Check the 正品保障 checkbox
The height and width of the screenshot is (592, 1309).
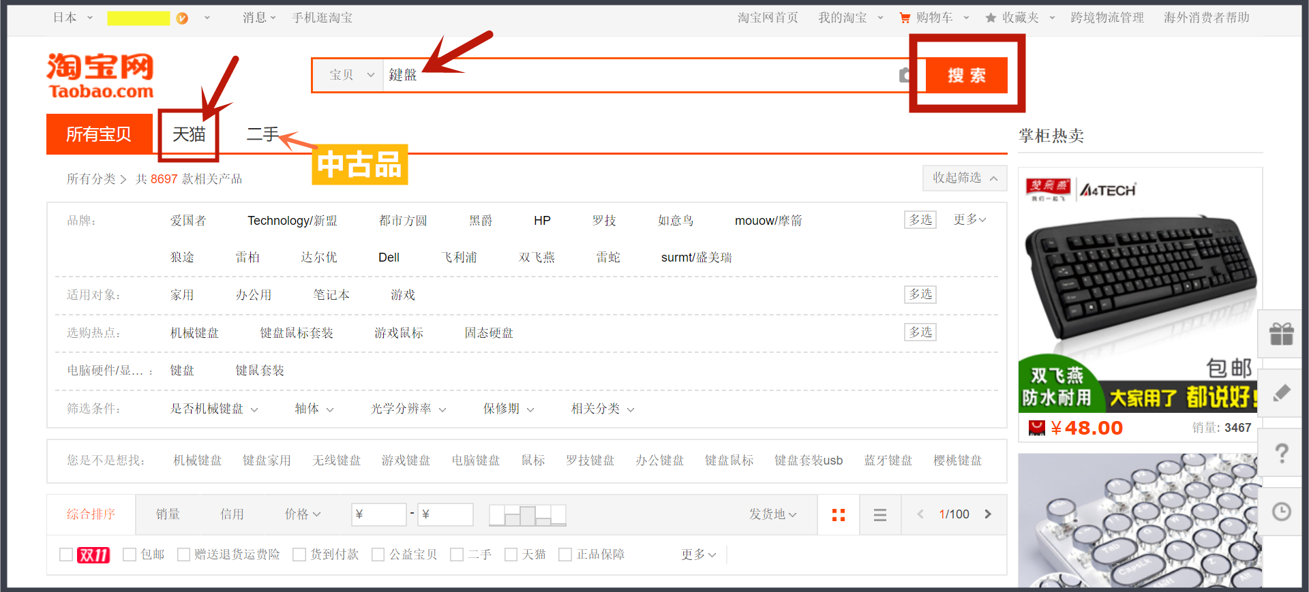[565, 555]
